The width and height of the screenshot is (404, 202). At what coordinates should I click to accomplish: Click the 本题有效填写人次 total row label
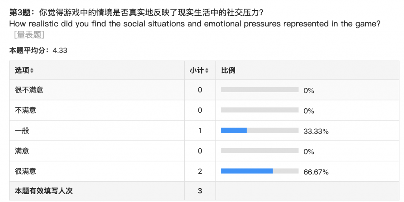[x=44, y=191]
